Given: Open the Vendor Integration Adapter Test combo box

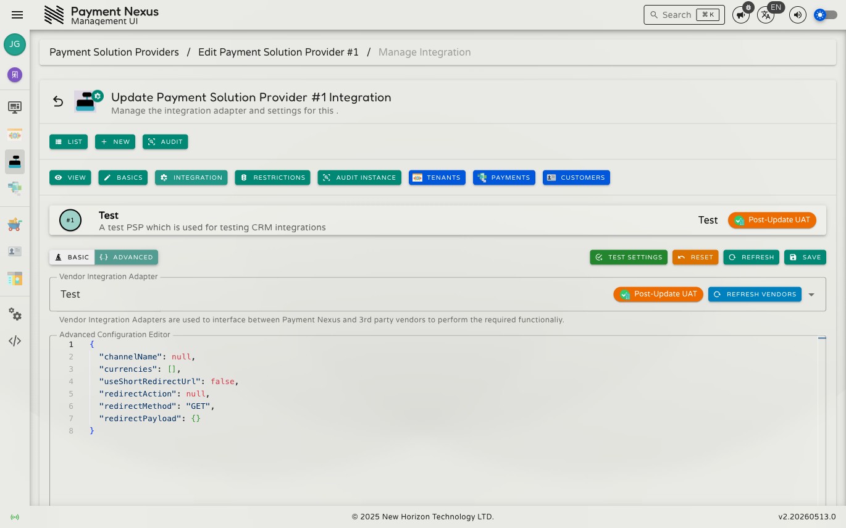Looking at the screenshot, I should point(438,295).
